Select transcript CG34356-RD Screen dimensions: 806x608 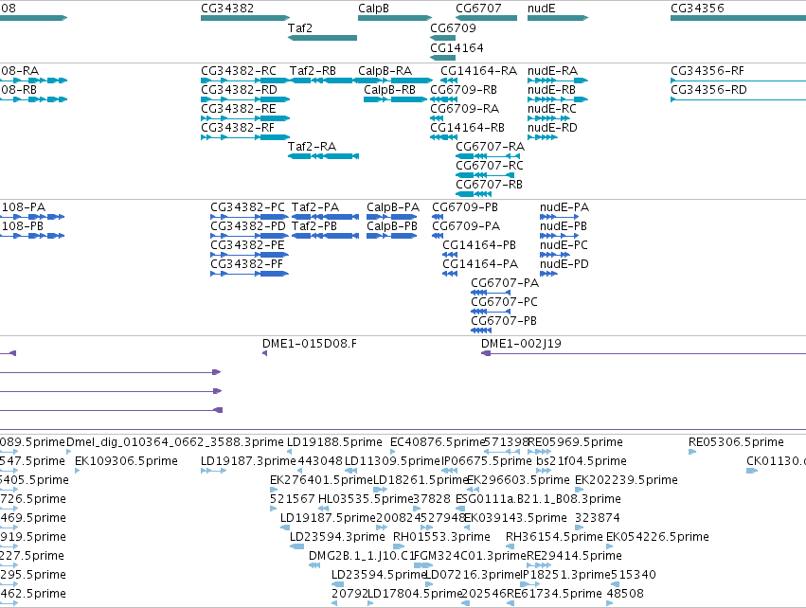[708, 90]
